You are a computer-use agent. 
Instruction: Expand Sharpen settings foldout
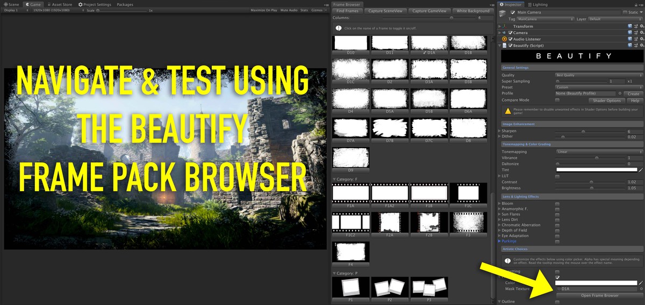tap(500, 130)
